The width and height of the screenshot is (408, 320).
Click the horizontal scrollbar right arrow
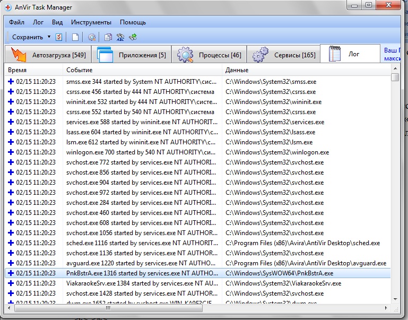386,308
